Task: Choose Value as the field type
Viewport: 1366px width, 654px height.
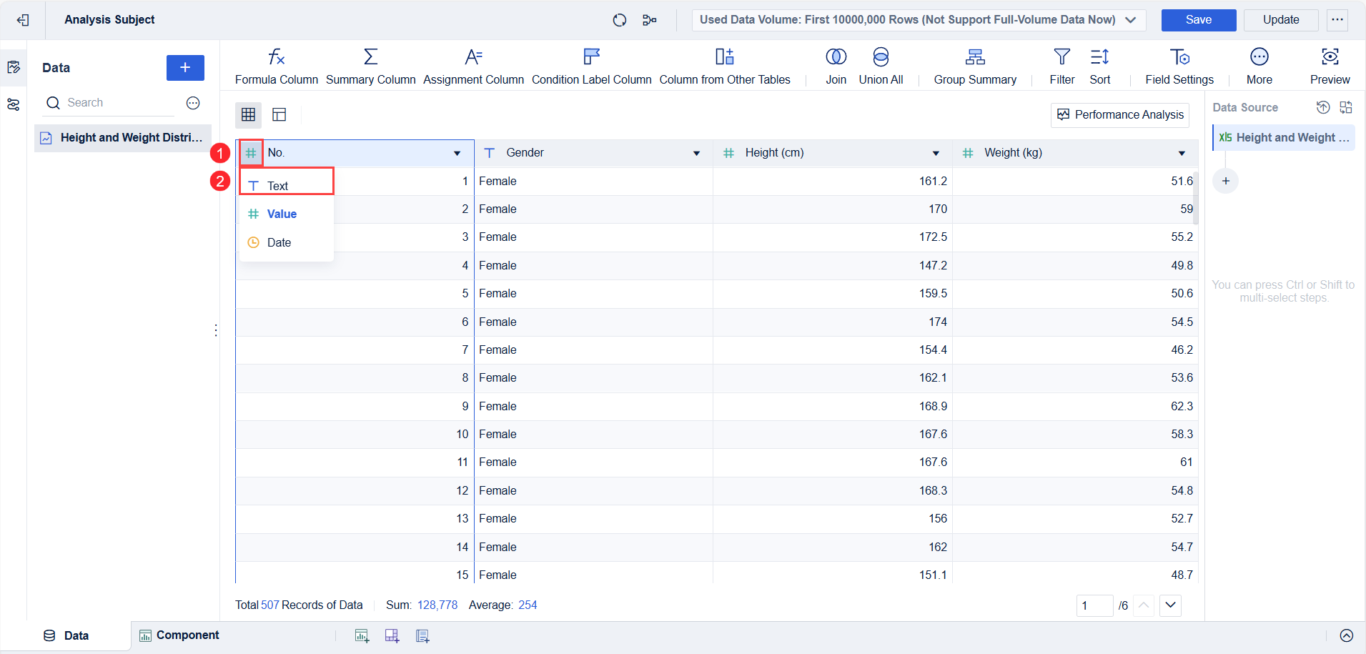Action: tap(287, 214)
